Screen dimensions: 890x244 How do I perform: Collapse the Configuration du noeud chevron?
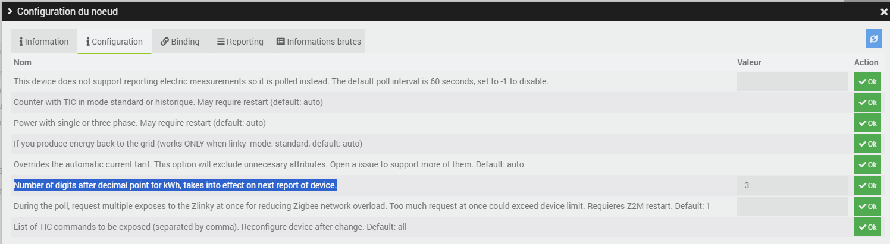point(10,11)
